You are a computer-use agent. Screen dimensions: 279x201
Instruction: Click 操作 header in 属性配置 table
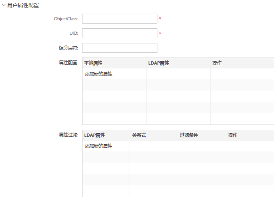click(217, 63)
